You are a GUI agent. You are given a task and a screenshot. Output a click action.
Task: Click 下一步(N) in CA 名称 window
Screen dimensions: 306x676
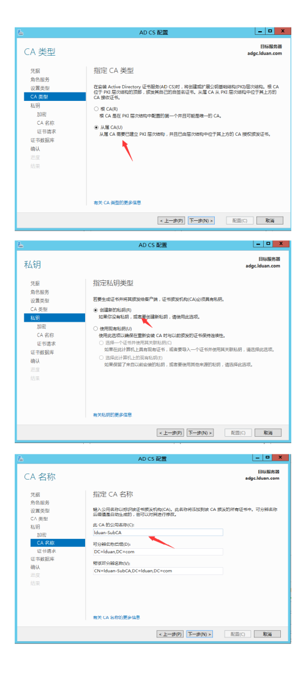pos(200,634)
